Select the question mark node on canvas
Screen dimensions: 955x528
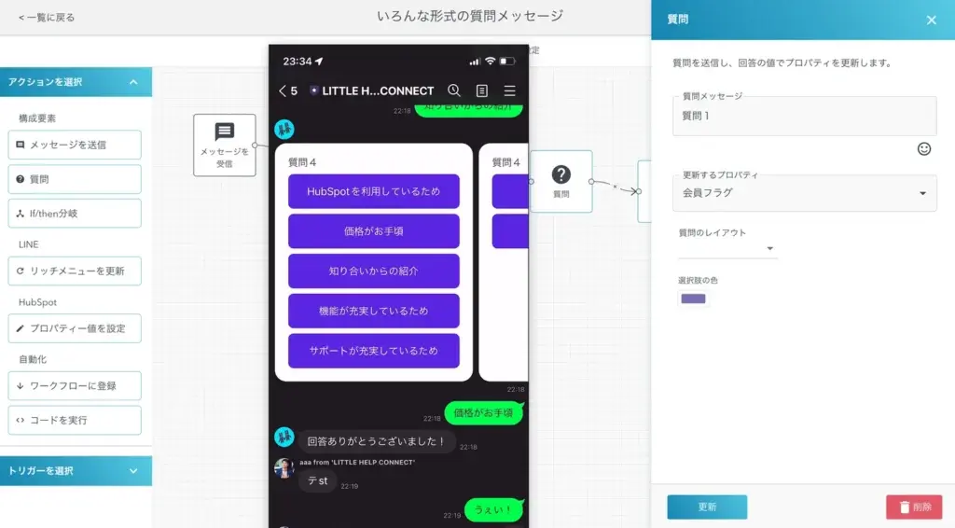click(x=561, y=180)
